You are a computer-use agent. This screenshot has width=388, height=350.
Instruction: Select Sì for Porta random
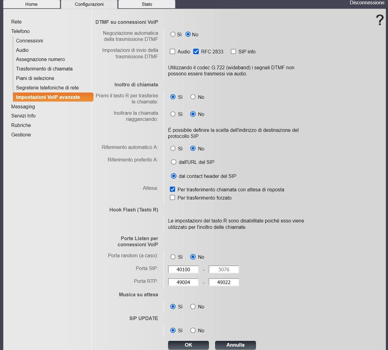point(173,257)
